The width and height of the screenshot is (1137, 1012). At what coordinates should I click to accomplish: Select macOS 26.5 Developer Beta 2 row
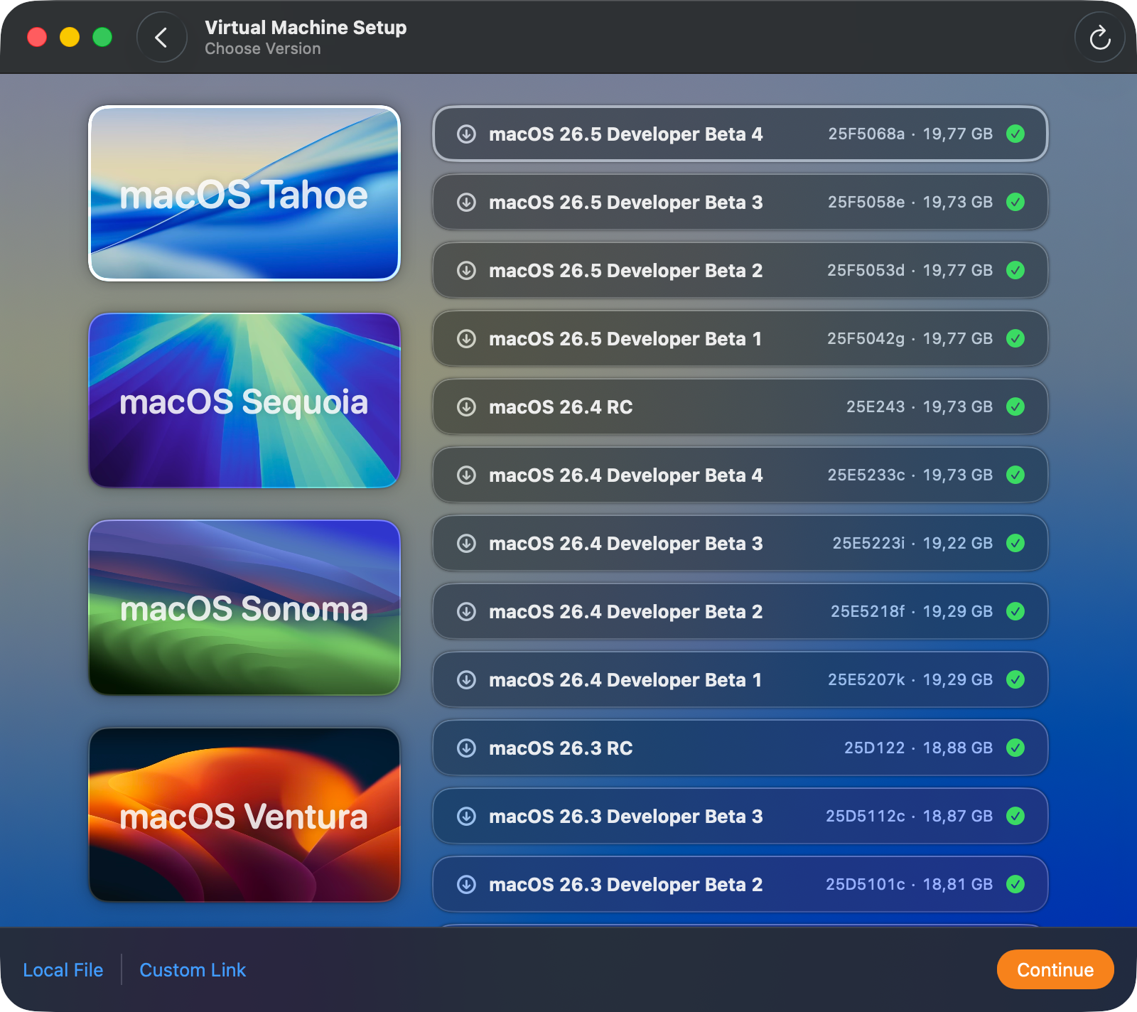[740, 271]
